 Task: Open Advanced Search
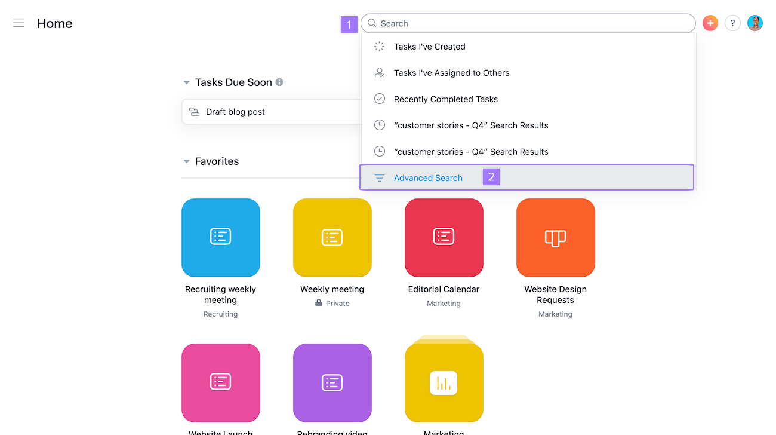pos(527,177)
